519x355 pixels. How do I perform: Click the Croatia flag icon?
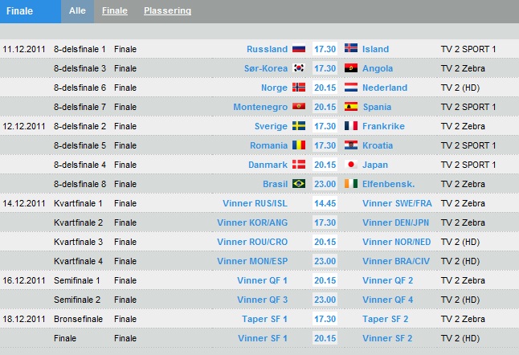[351, 145]
